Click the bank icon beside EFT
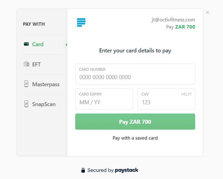223x179 pixels. (x=26, y=64)
